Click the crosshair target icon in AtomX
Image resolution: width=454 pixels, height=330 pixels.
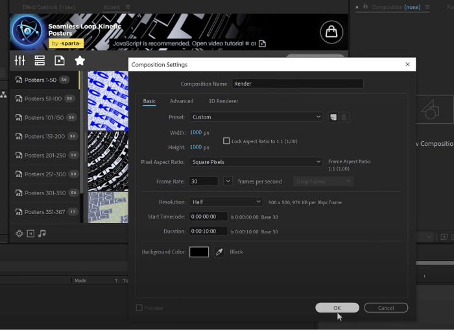click(x=19, y=233)
